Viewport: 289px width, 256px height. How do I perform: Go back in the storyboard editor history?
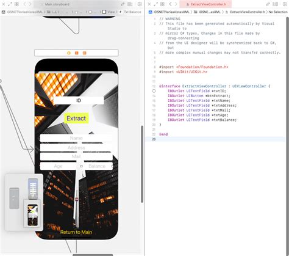point(24,4)
